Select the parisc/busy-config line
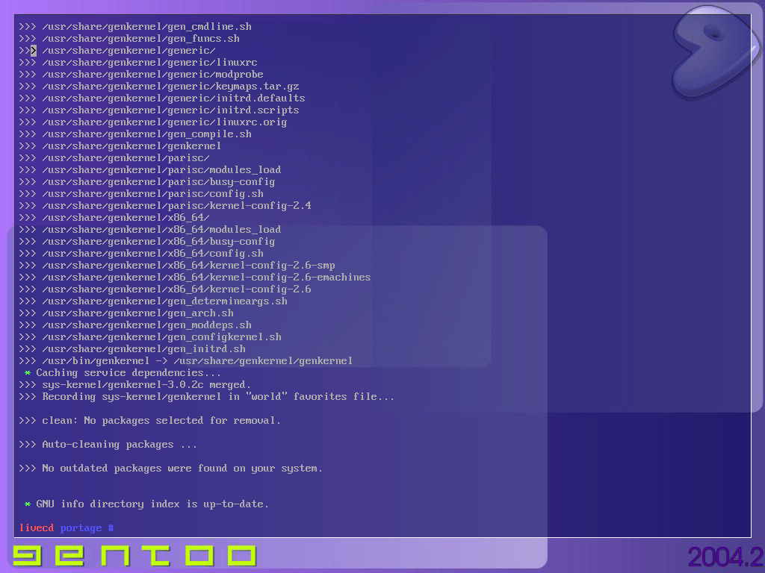Screen dimensions: 765x573 coord(147,182)
